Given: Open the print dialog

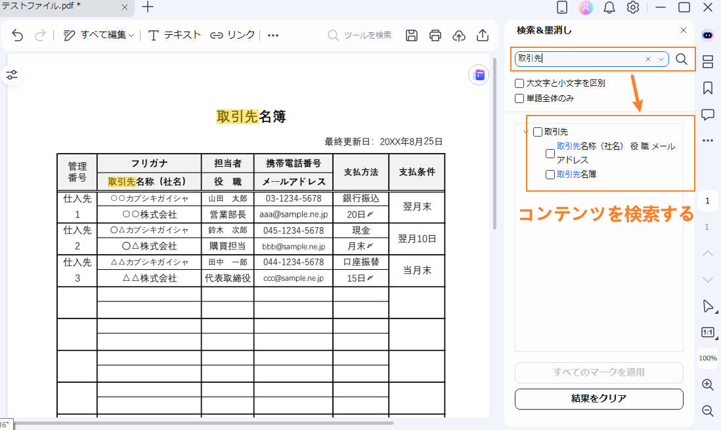Looking at the screenshot, I should point(435,35).
